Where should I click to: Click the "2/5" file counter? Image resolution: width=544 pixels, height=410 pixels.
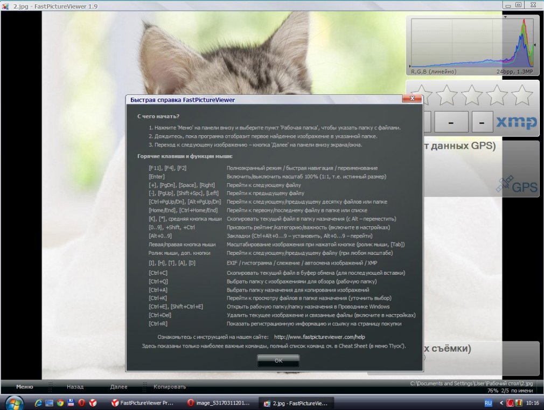click(x=505, y=391)
